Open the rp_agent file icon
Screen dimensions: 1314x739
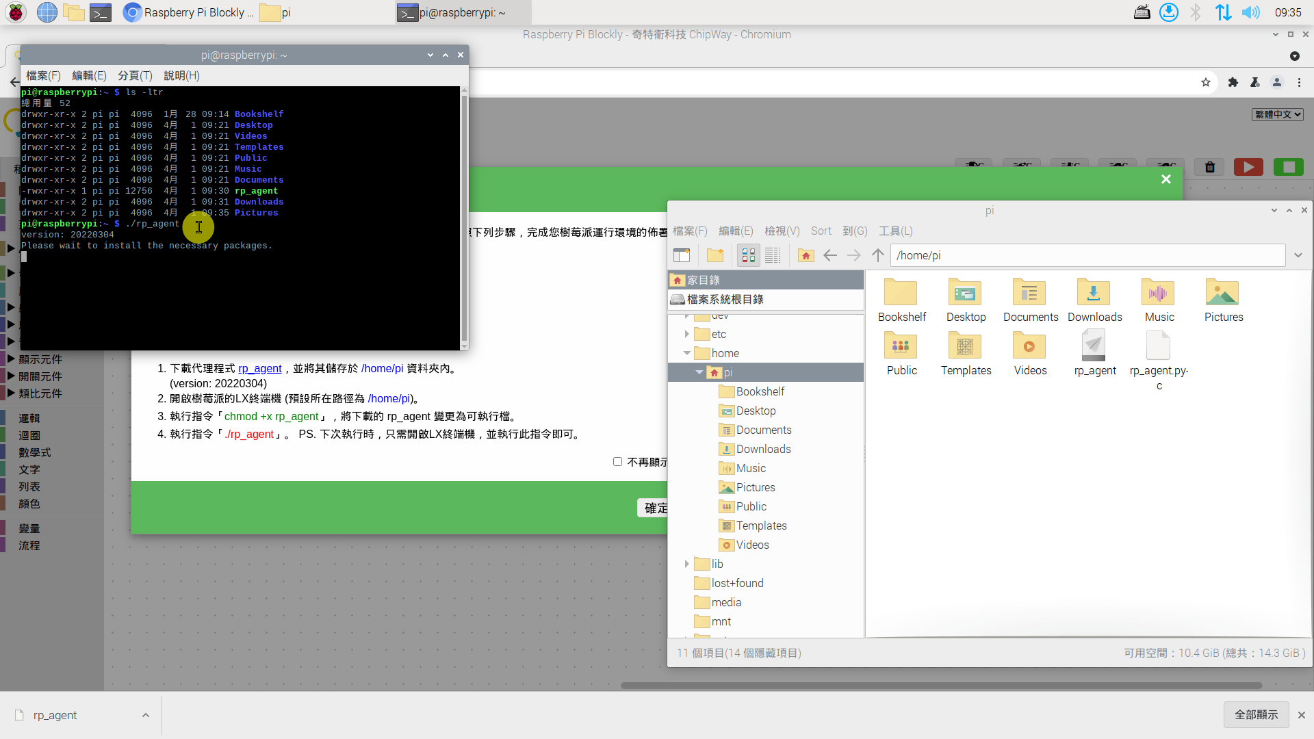click(x=1094, y=346)
